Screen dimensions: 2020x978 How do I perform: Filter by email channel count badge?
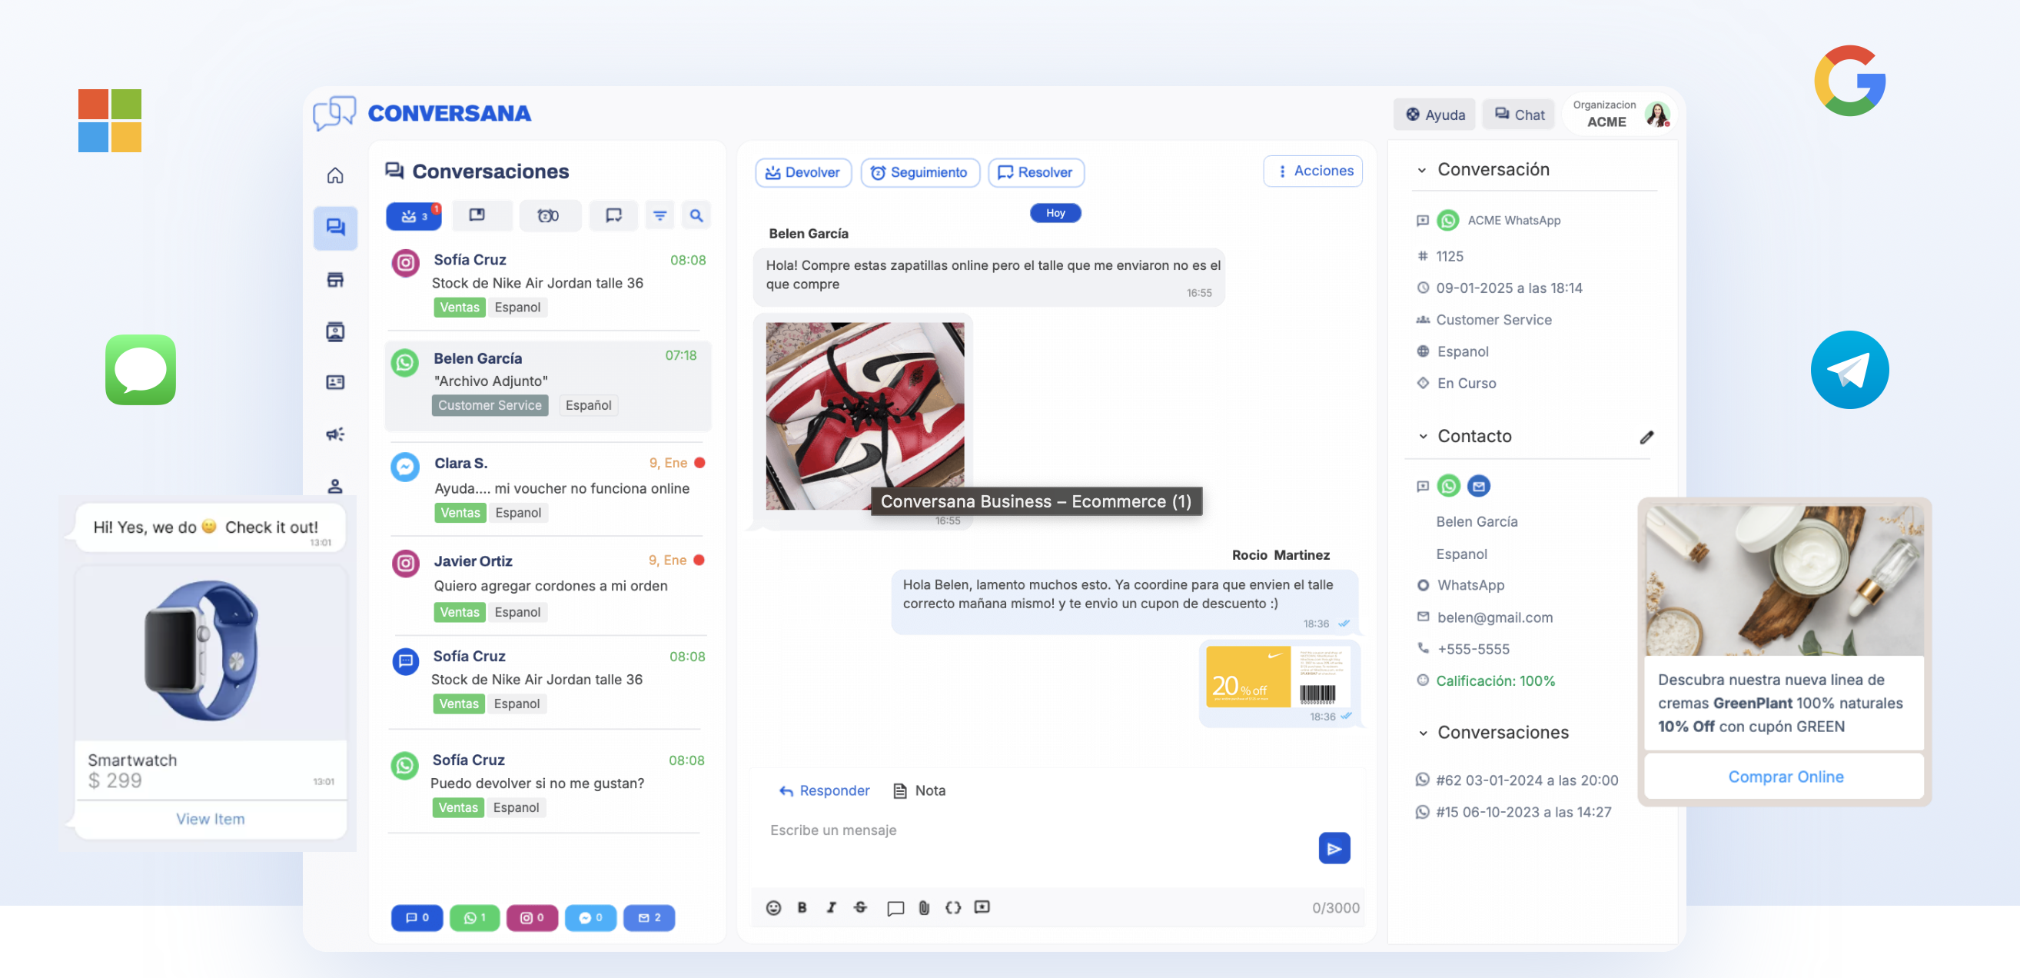[x=650, y=917]
